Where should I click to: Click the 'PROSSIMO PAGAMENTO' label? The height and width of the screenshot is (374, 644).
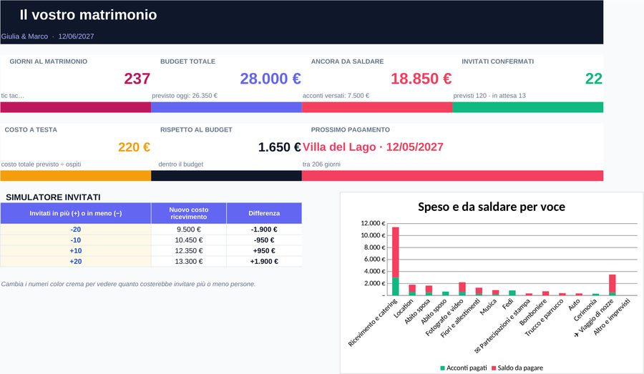(x=350, y=129)
